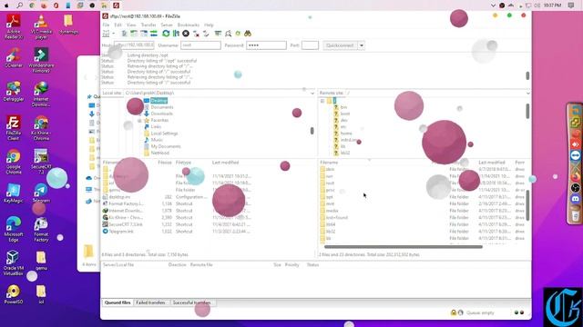Select Local Settings in local tree
Viewport: 583px width, 327px height.
point(164,134)
